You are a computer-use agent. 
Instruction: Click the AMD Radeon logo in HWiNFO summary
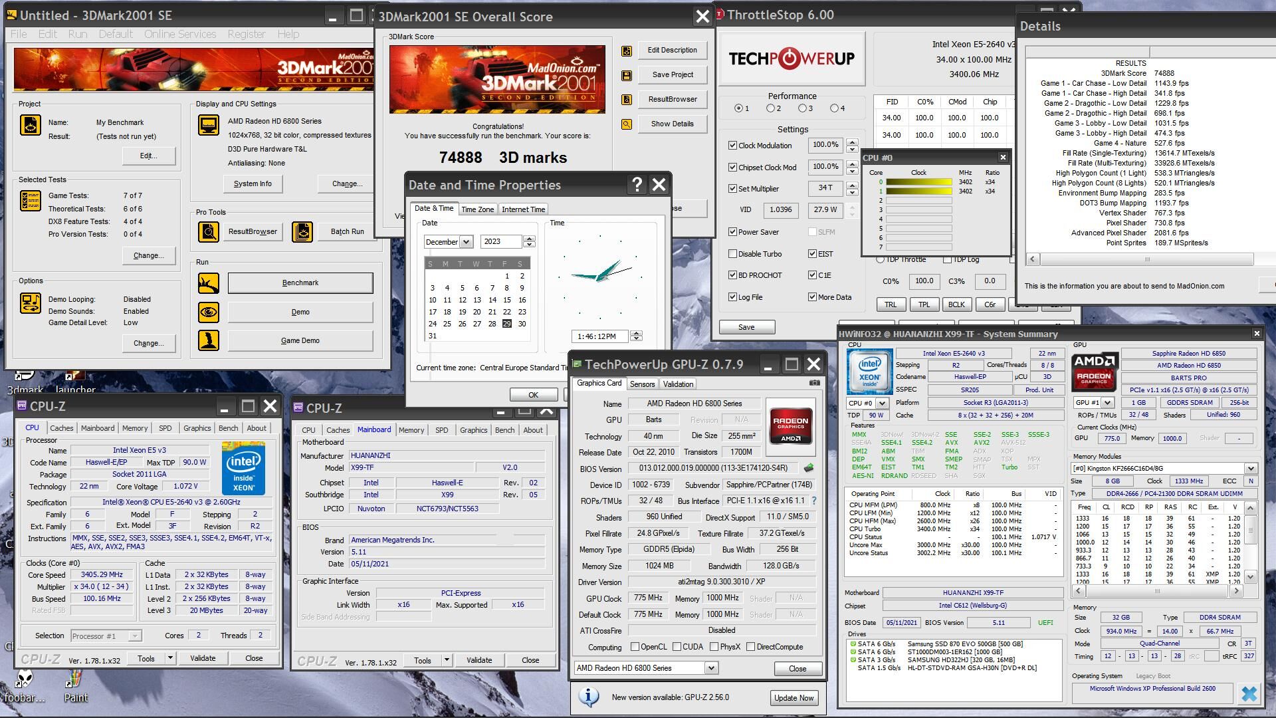pos(1094,372)
